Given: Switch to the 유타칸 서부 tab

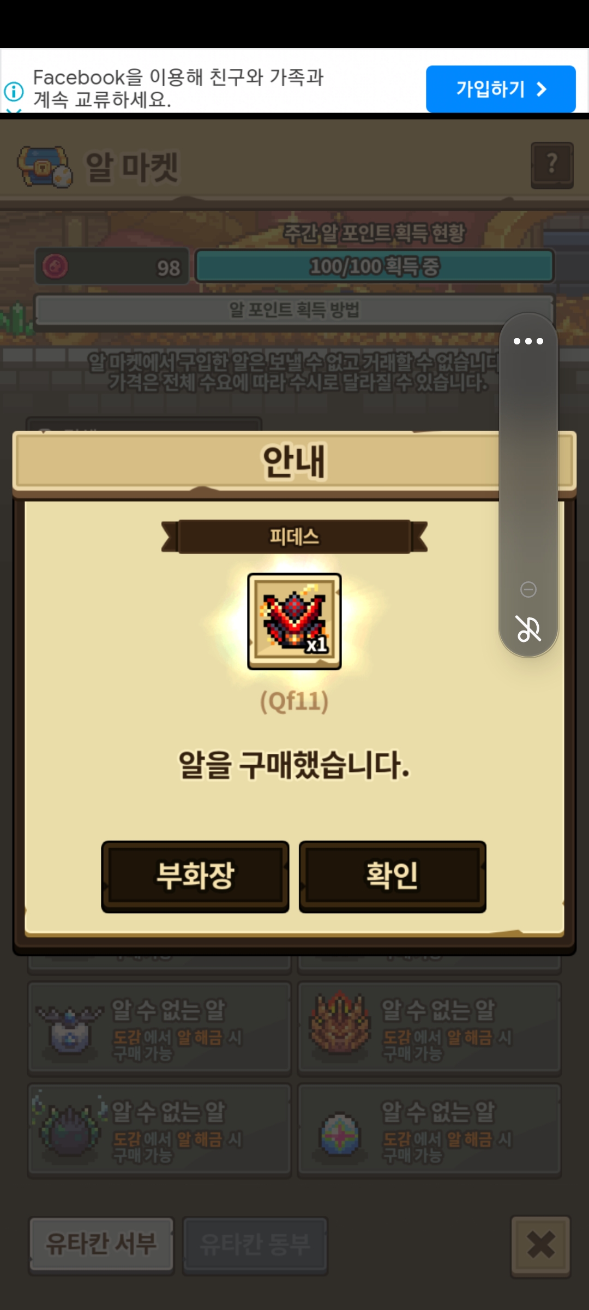Looking at the screenshot, I should point(101,1244).
